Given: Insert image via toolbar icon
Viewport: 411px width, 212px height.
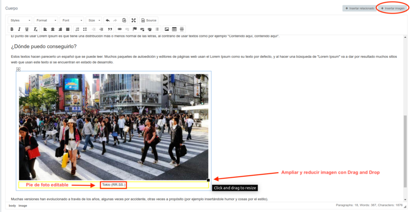Looking at the screenshot, I should coord(167,29).
